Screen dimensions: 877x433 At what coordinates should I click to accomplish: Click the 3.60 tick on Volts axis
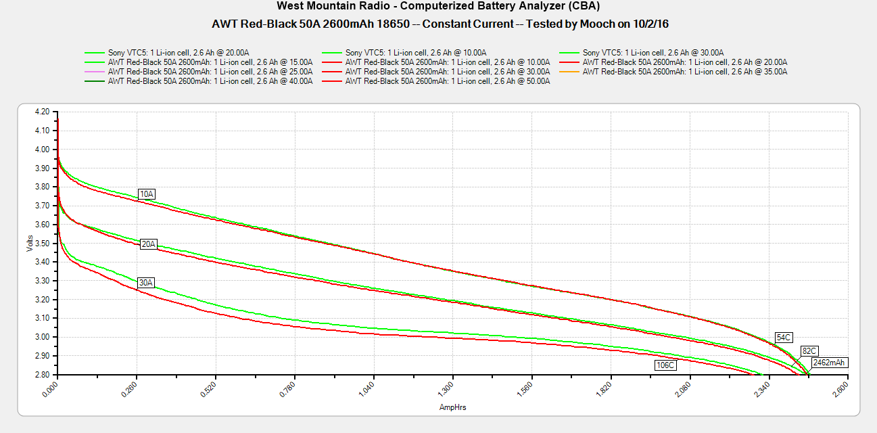[x=42, y=225]
